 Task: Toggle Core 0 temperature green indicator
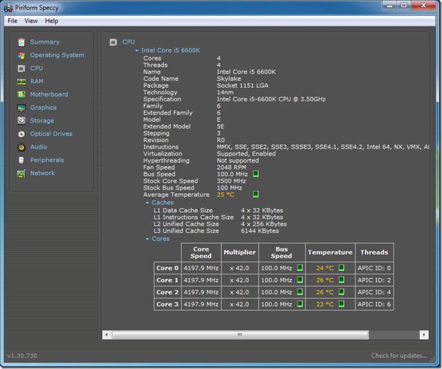tap(341, 268)
